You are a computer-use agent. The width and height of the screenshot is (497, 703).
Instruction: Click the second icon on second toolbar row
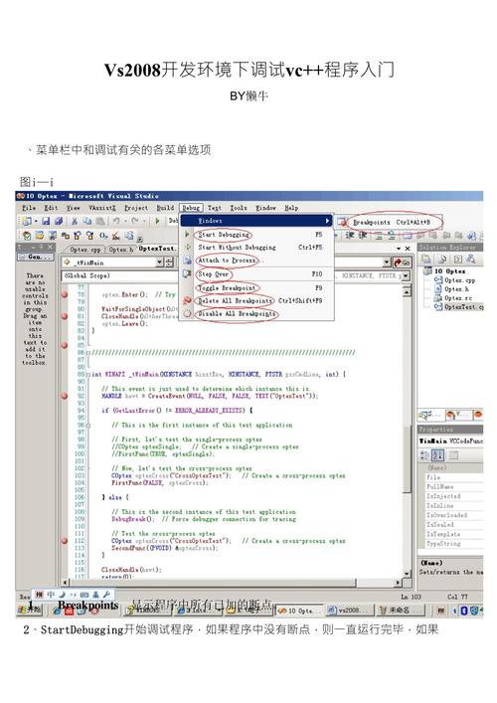coord(40,235)
